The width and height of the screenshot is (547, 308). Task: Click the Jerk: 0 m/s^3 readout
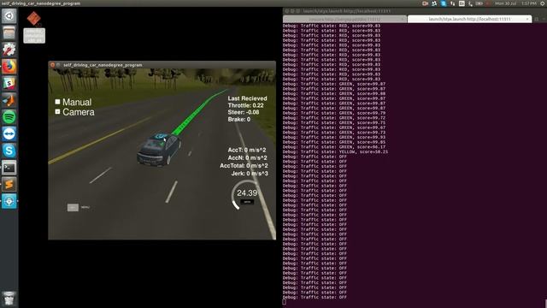pyautogui.click(x=250, y=173)
